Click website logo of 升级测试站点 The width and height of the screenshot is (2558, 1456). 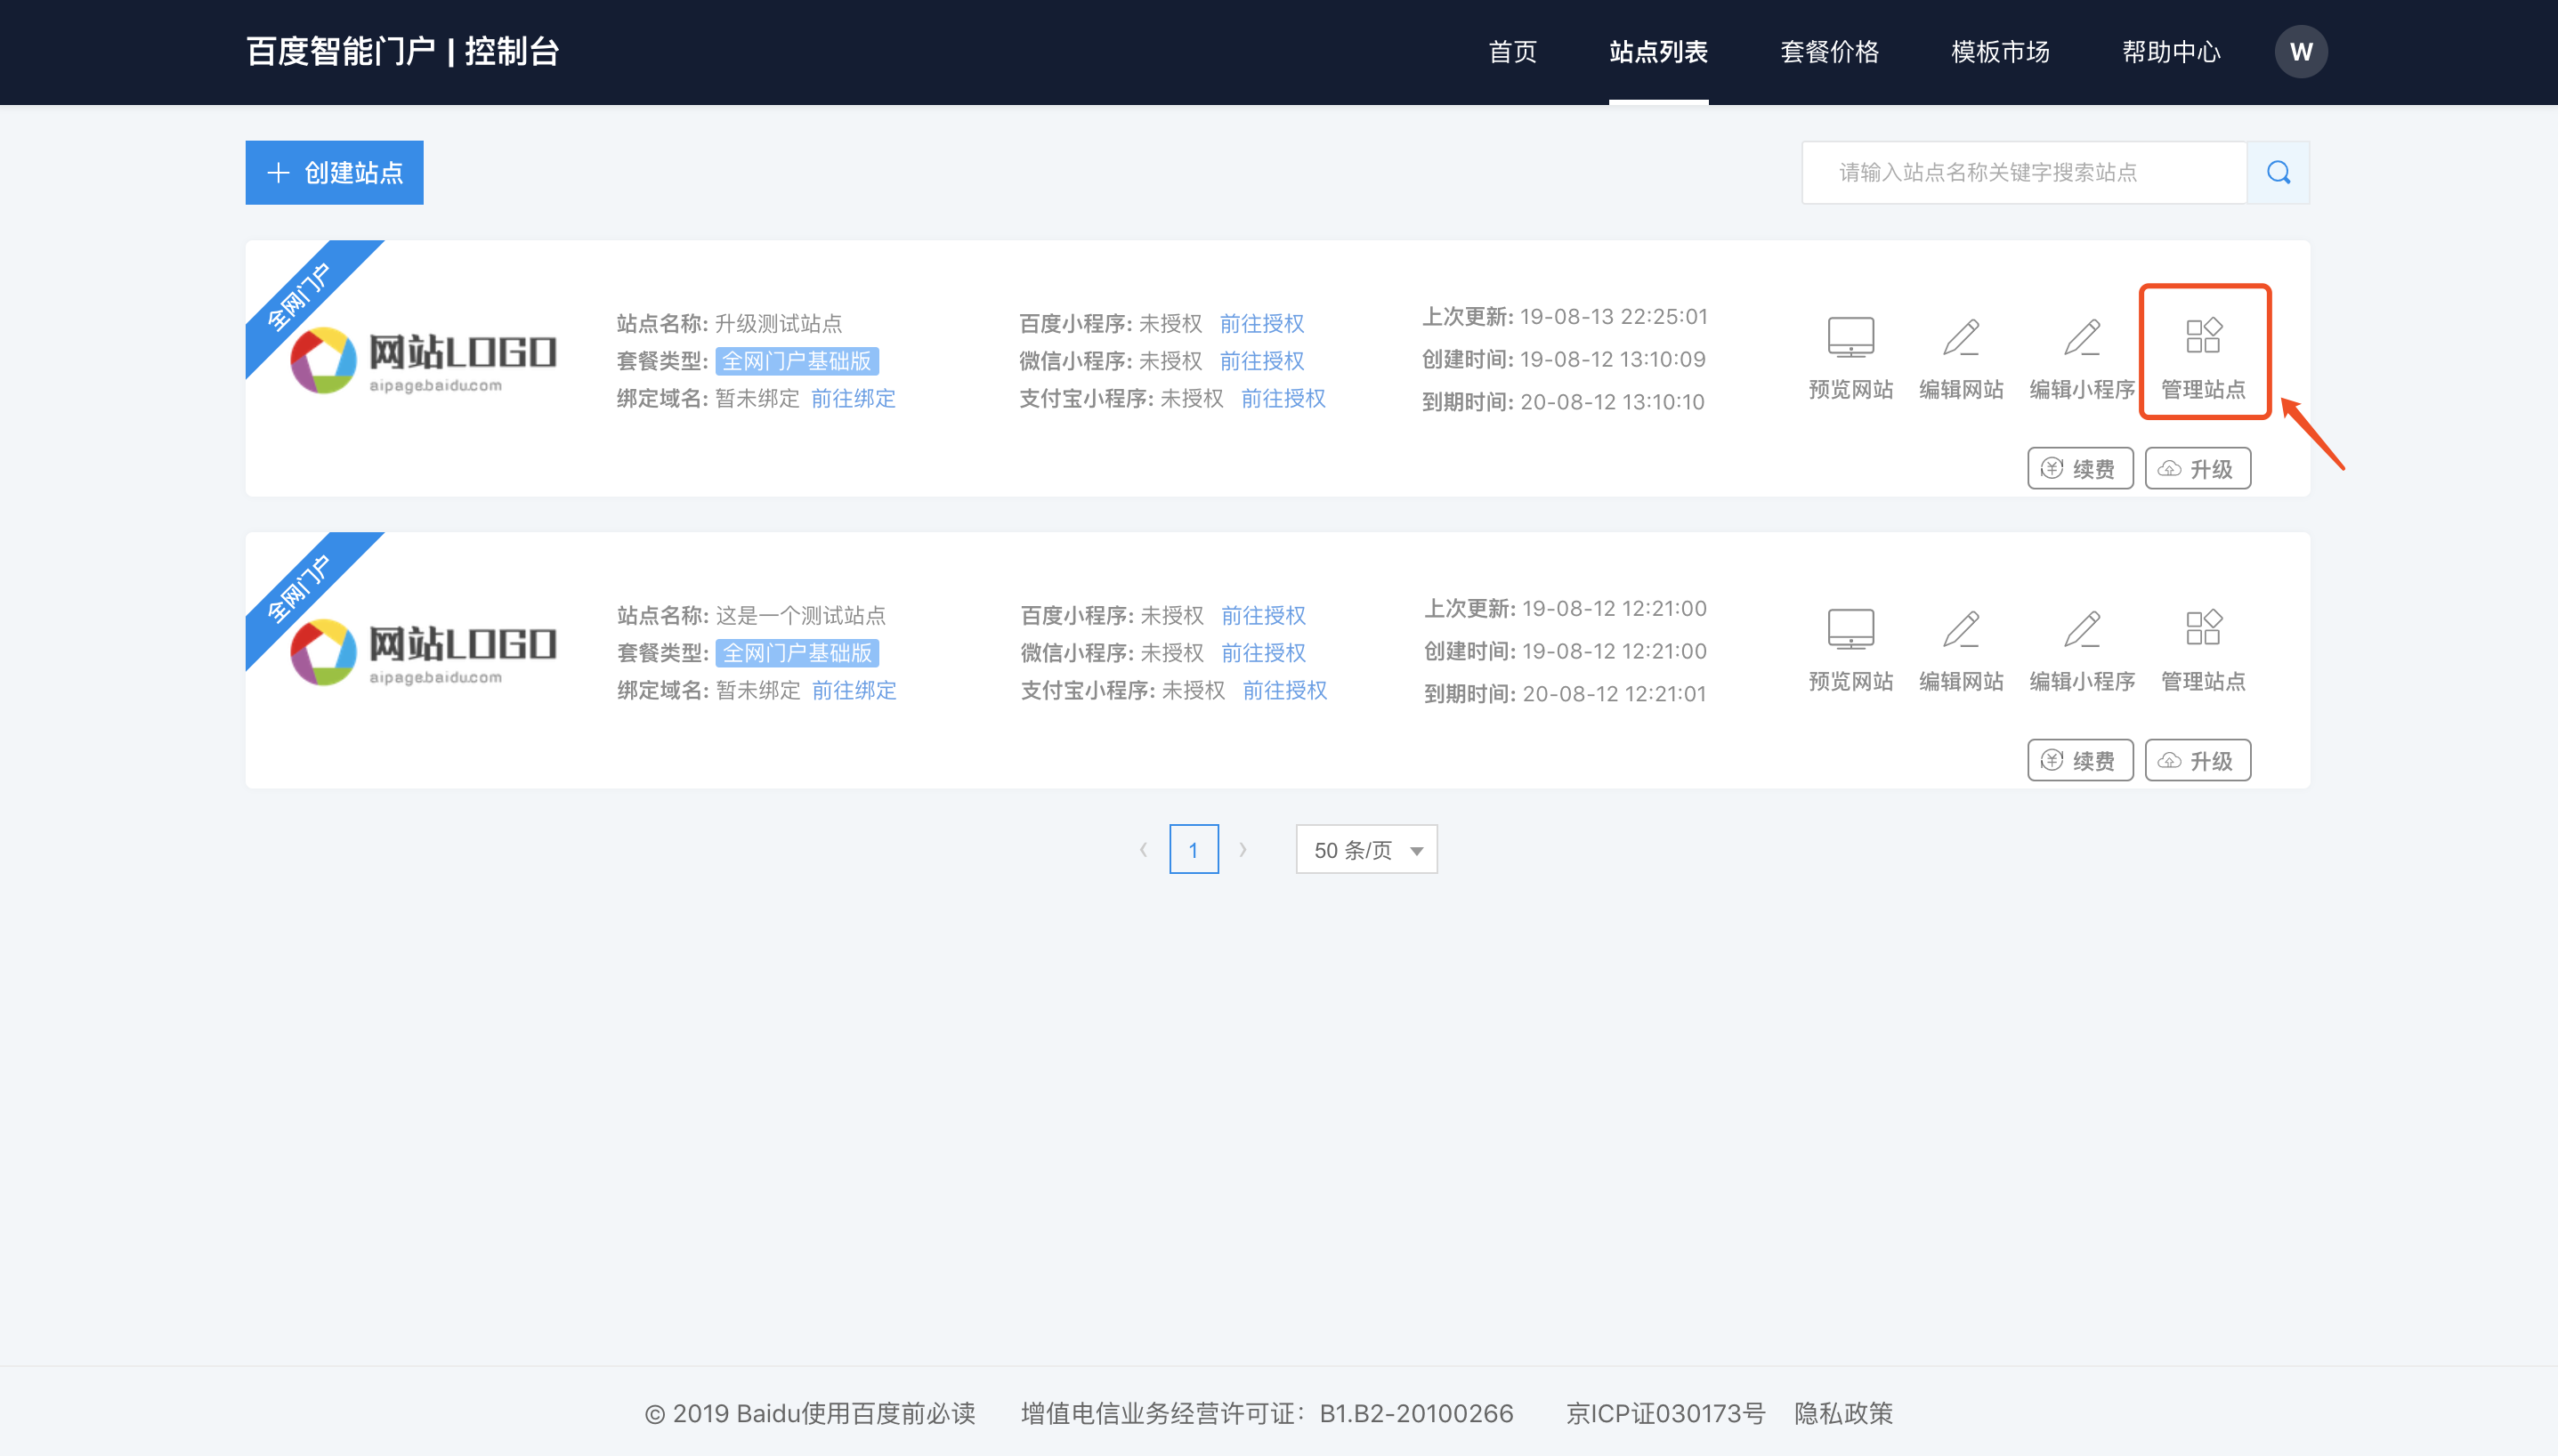coord(423,360)
